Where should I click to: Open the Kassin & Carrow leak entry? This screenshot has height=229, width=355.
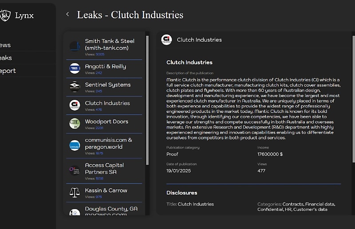pyautogui.click(x=104, y=193)
